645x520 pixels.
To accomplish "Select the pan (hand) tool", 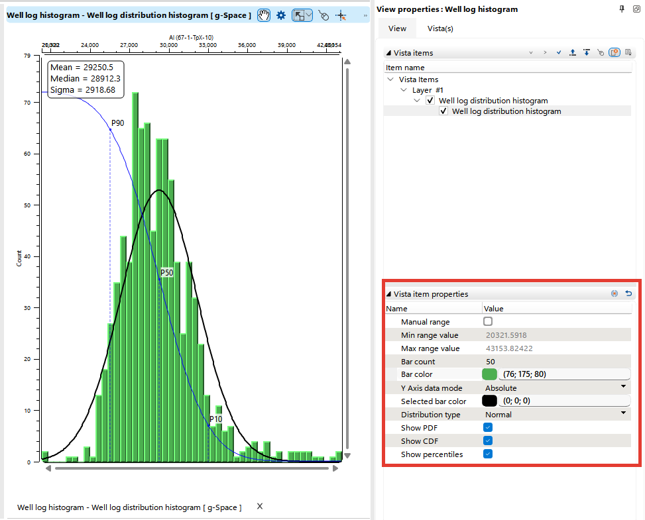I will pos(264,15).
